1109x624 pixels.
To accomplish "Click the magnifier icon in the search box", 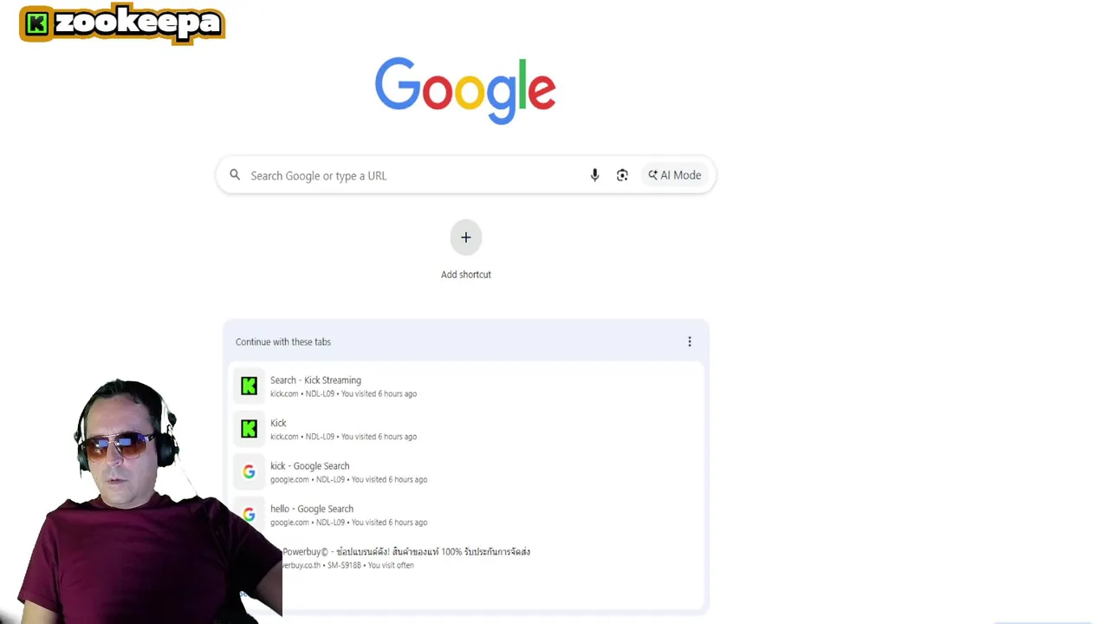I will click(235, 175).
